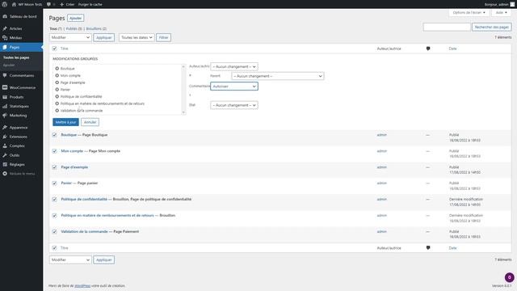517x291 pixels.
Task: Open the État Aucun changement dropdown
Action: (x=234, y=105)
